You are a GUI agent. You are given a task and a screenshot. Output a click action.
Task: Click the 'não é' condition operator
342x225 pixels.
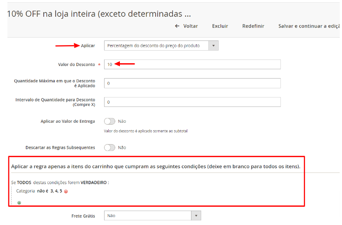click(43, 191)
